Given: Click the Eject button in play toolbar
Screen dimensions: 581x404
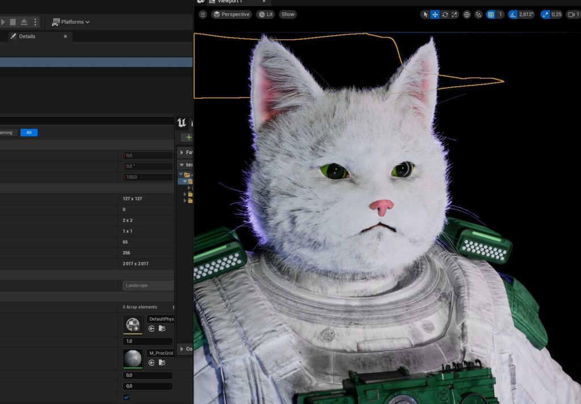Looking at the screenshot, I should (x=24, y=22).
